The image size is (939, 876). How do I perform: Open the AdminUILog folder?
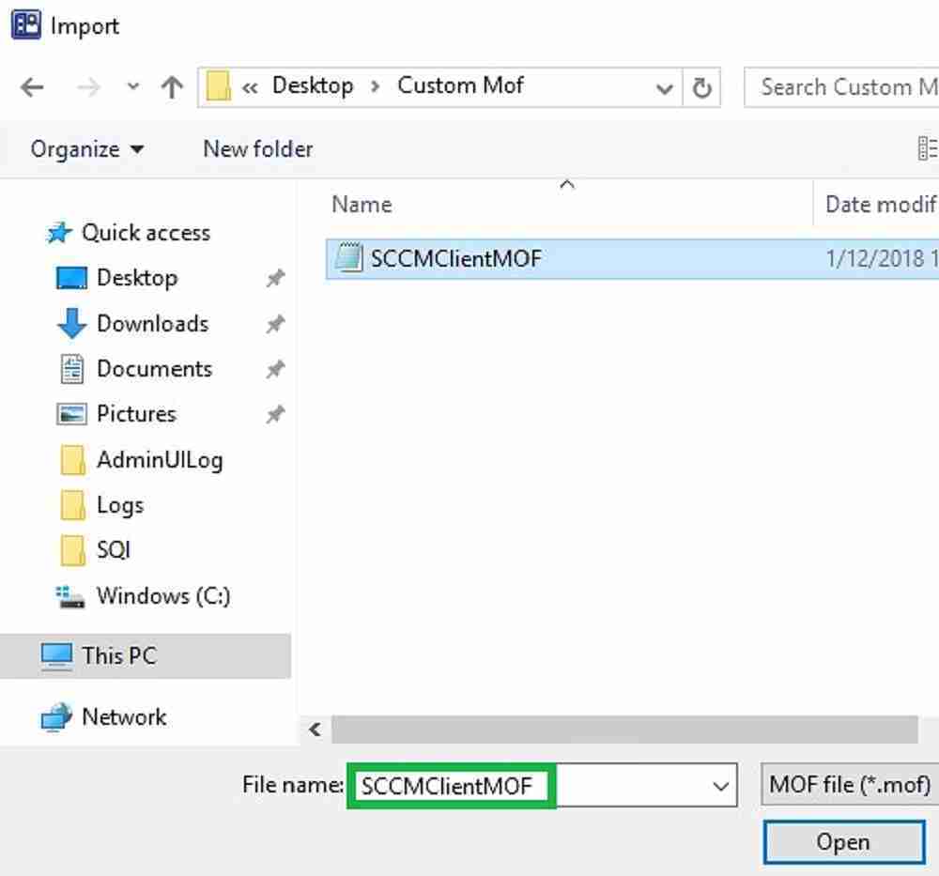click(x=160, y=460)
